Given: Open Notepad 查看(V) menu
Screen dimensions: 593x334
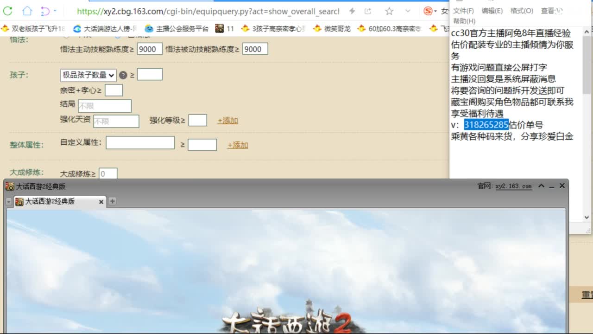Looking at the screenshot, I should pos(552,11).
